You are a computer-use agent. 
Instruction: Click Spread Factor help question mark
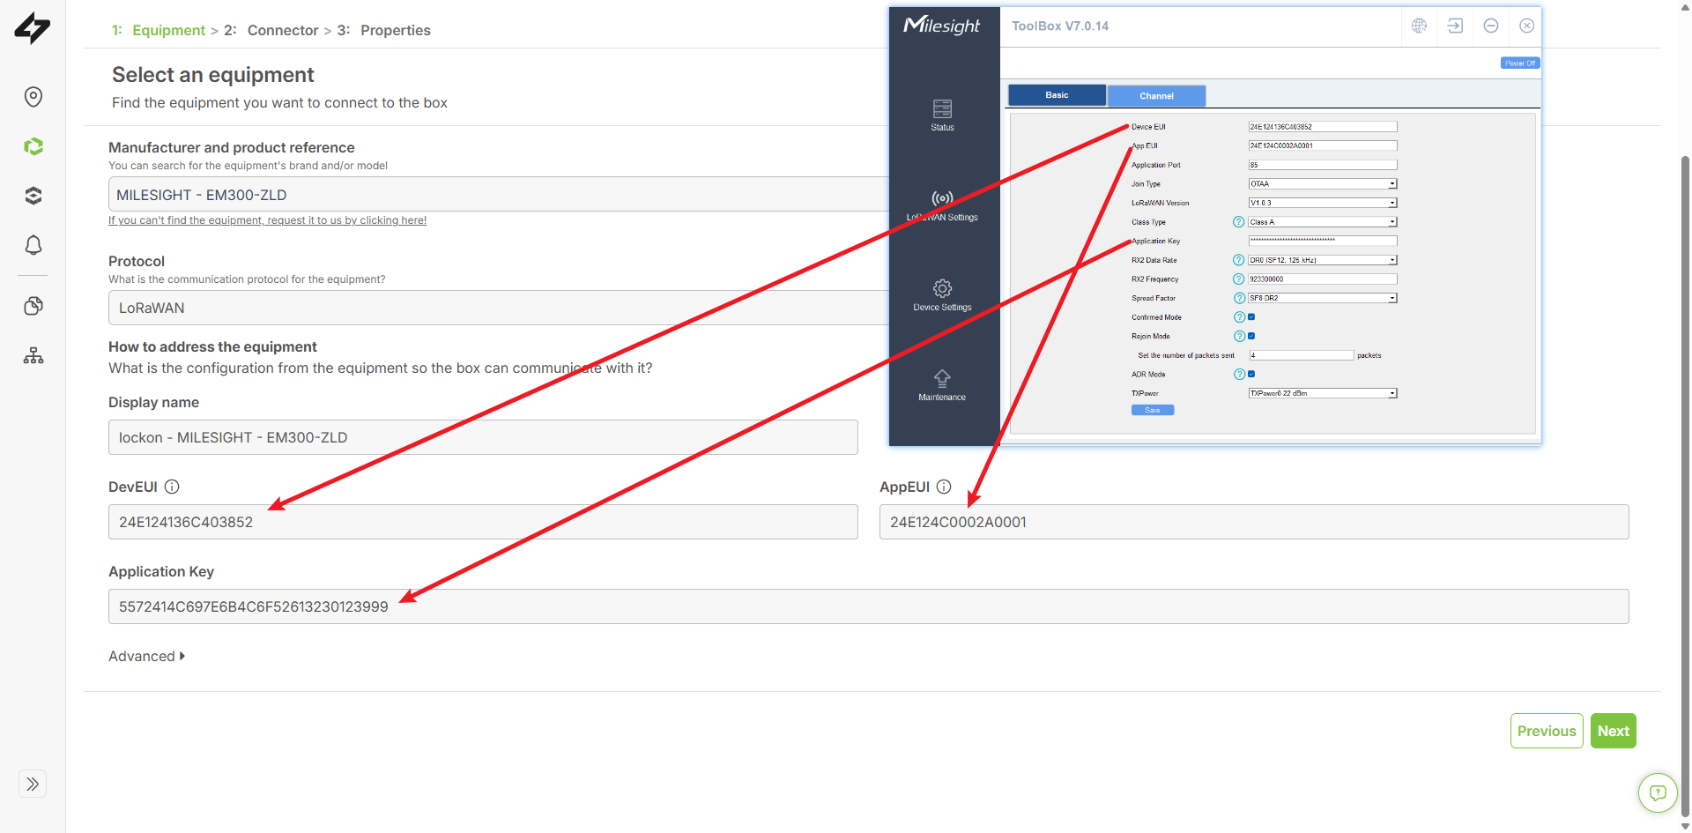pos(1239,298)
